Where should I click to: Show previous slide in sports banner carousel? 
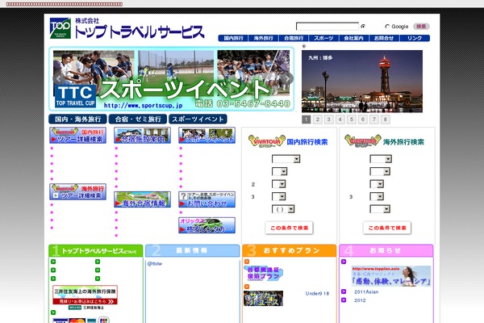coord(58,79)
